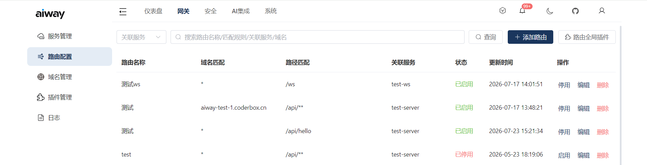Delete the test route
647x165 pixels.
click(603, 155)
